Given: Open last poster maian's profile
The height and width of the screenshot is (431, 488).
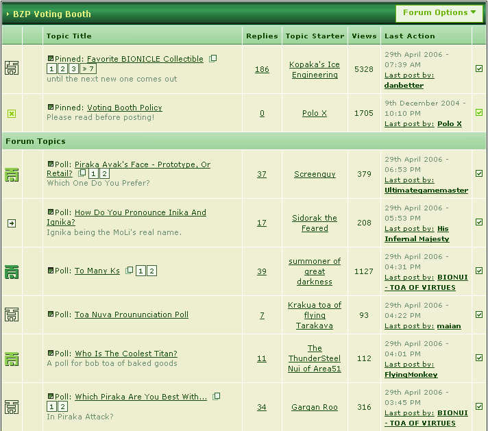Looking at the screenshot, I should tap(449, 325).
